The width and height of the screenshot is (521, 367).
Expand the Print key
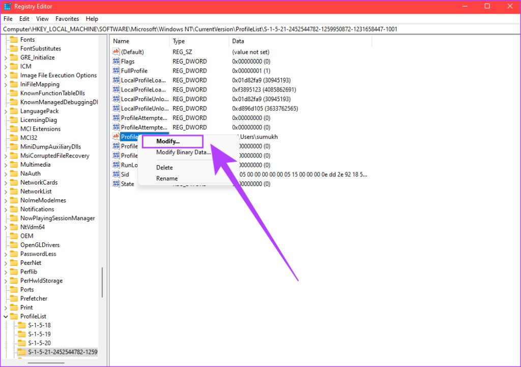(x=6, y=308)
